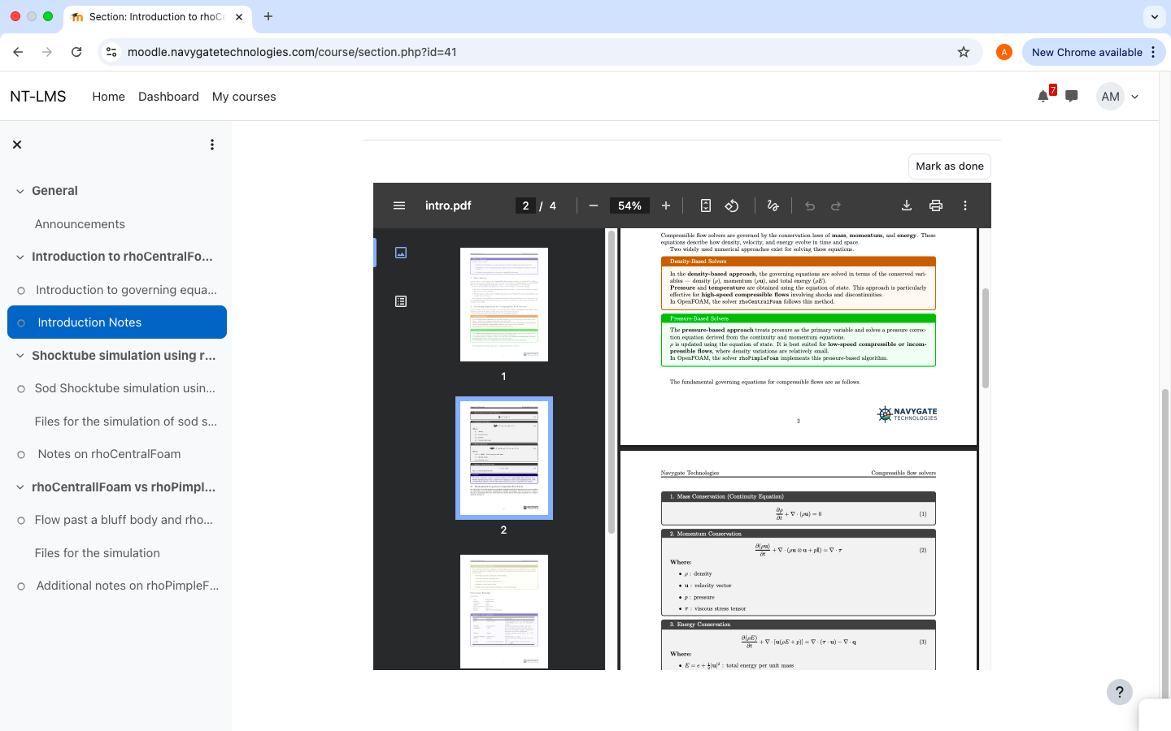Open the PDF annotation draw tool

773,205
